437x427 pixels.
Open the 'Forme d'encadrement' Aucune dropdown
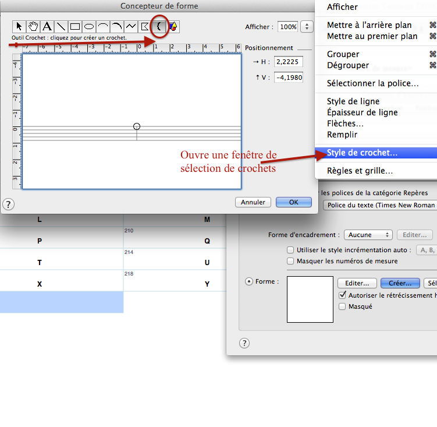click(x=368, y=235)
